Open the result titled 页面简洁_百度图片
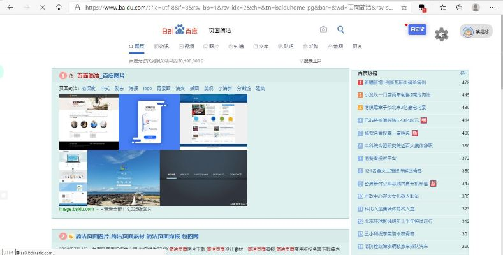Screen dimensions: 503x255 101,76
